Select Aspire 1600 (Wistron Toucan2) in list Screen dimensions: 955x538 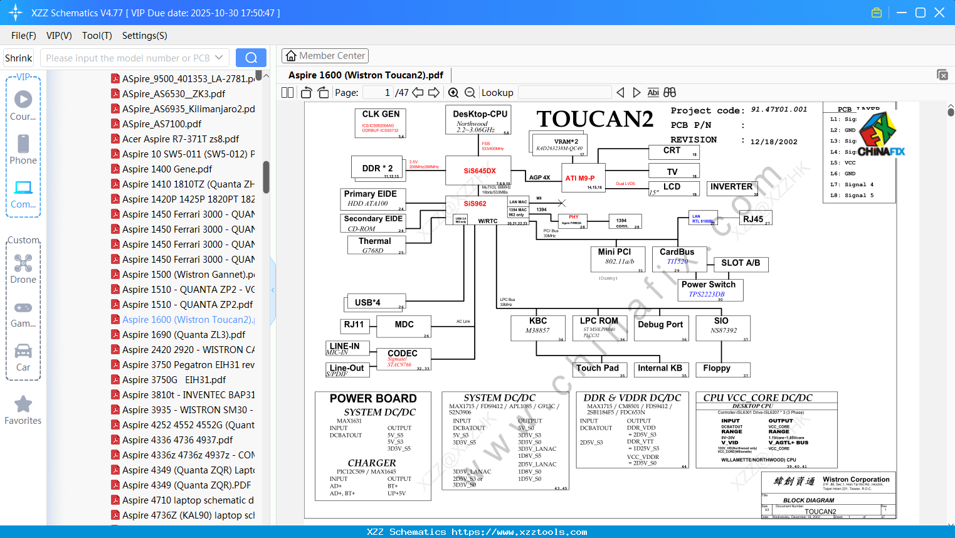point(189,319)
